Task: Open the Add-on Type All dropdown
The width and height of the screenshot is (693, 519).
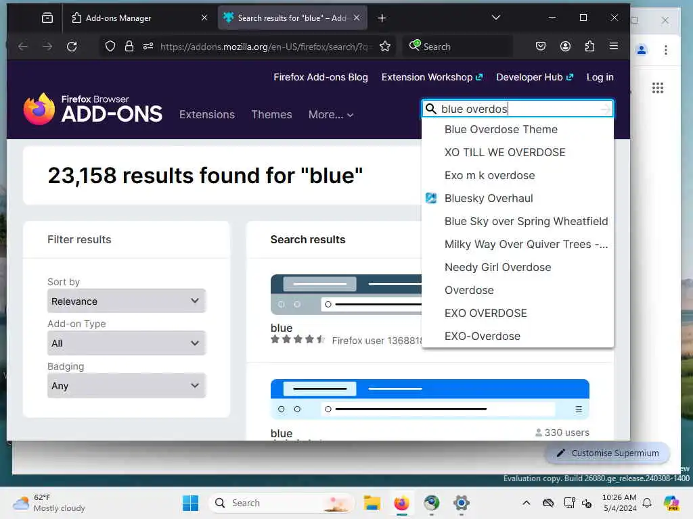Action: tap(127, 343)
